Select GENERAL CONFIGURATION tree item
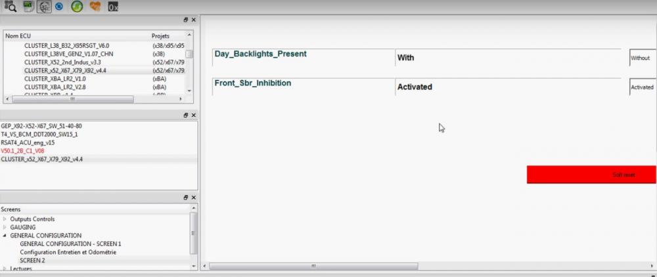The height and width of the screenshot is (277, 657). click(46, 236)
